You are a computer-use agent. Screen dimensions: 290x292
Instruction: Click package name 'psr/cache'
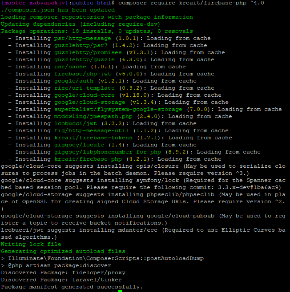pyautogui.click(x=70, y=67)
